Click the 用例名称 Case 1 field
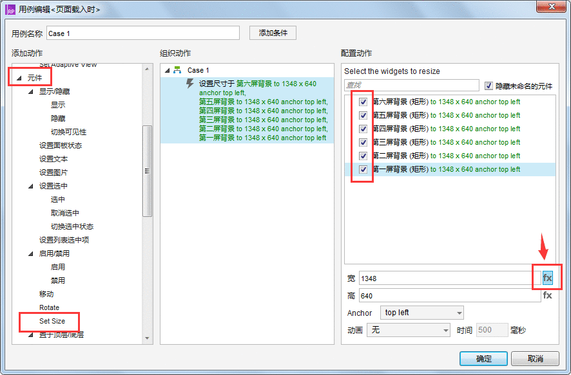 point(143,33)
